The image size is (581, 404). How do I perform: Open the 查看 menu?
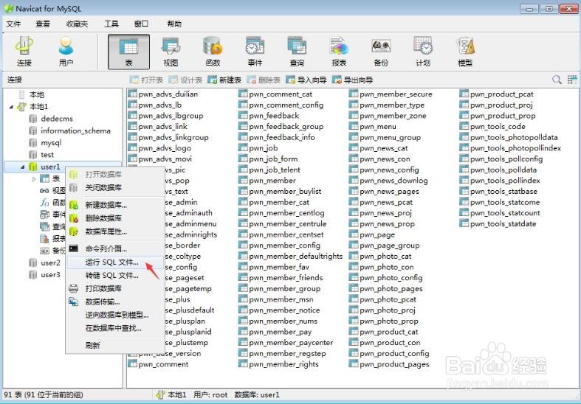pos(43,24)
